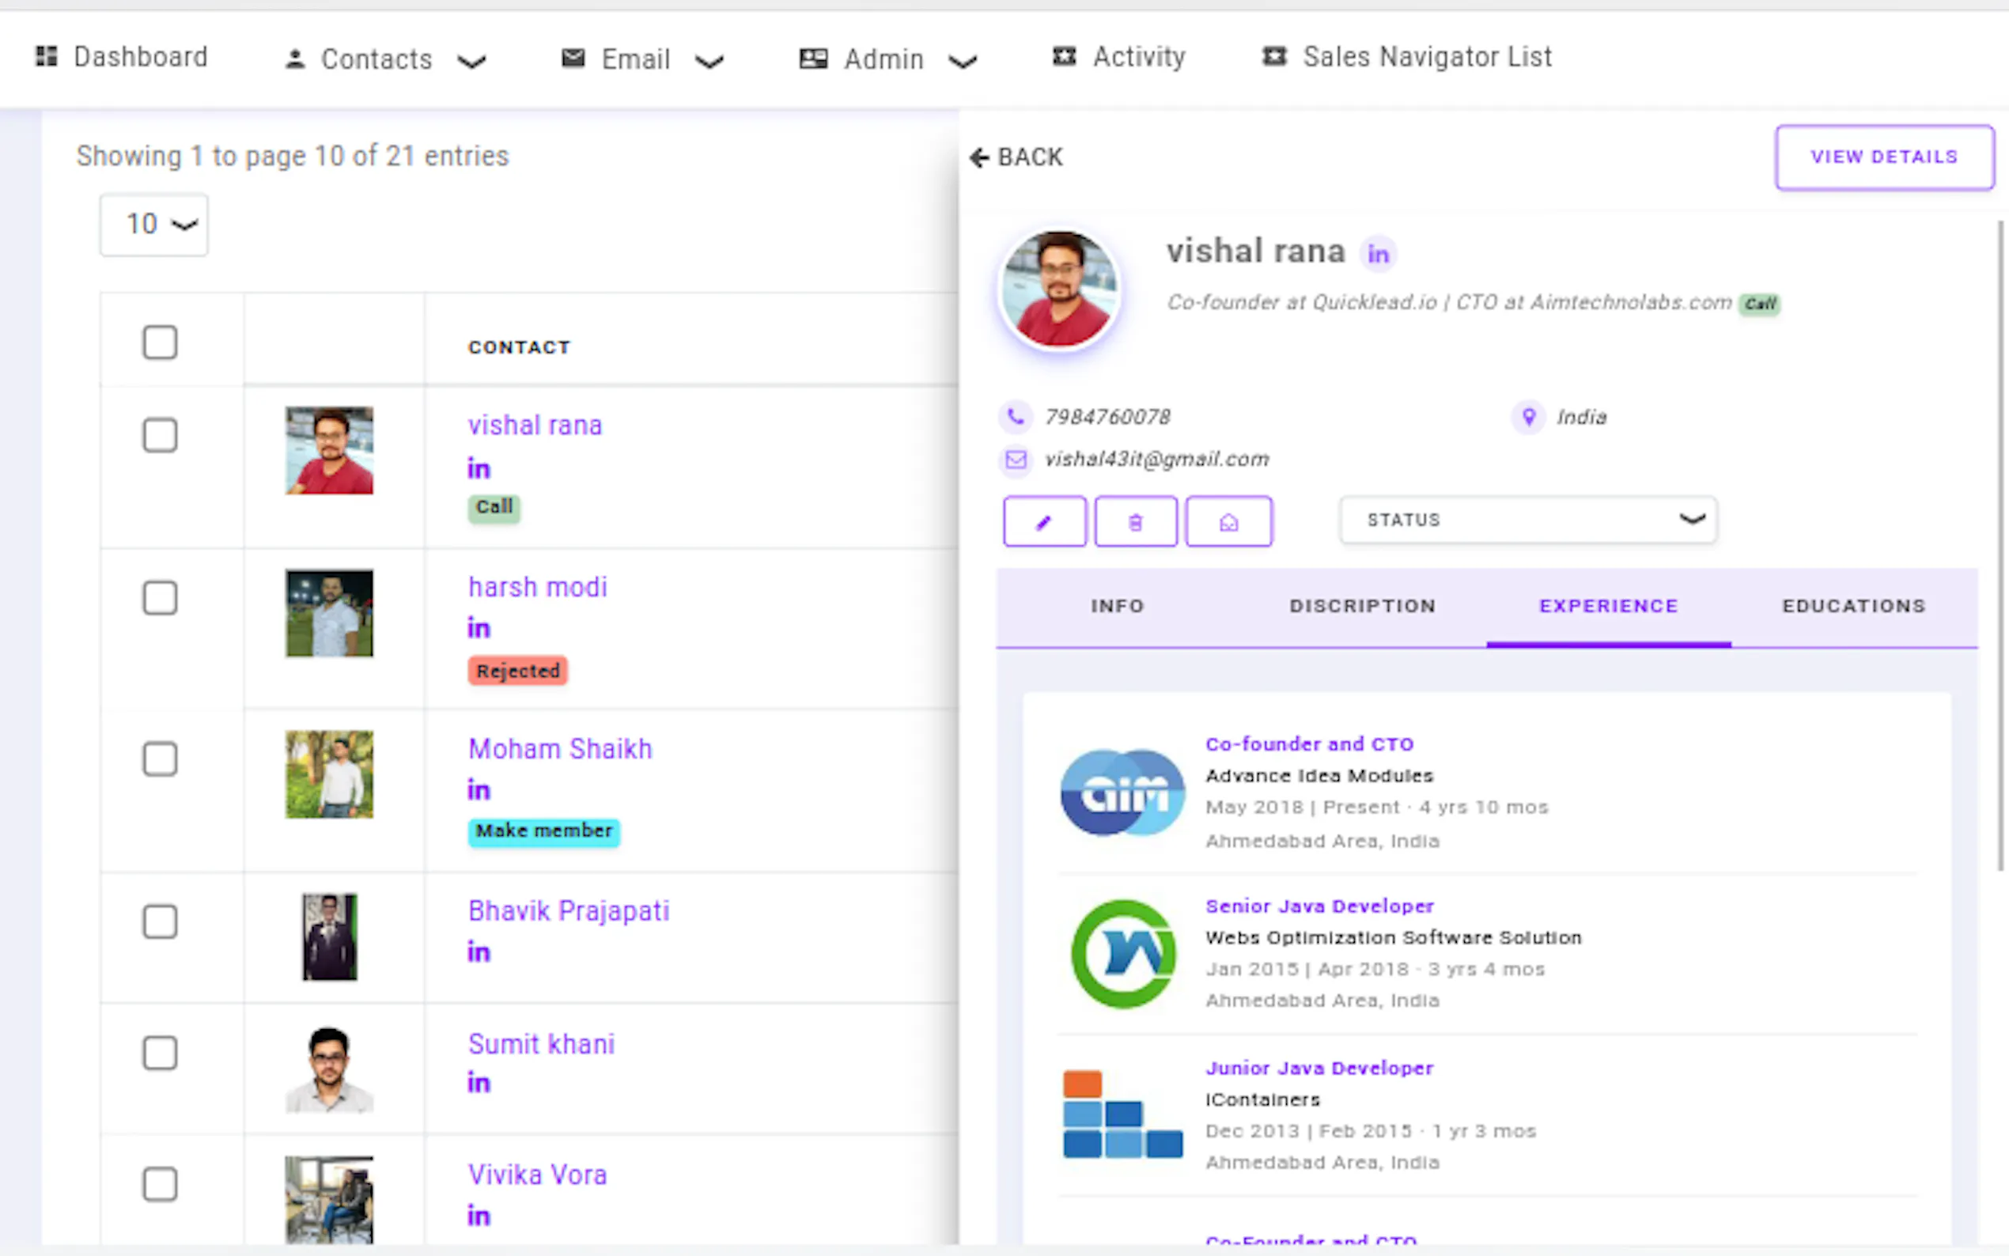Click LinkedIn icon under Sumit khani
Image resolution: width=2009 pixels, height=1256 pixels.
[479, 1084]
